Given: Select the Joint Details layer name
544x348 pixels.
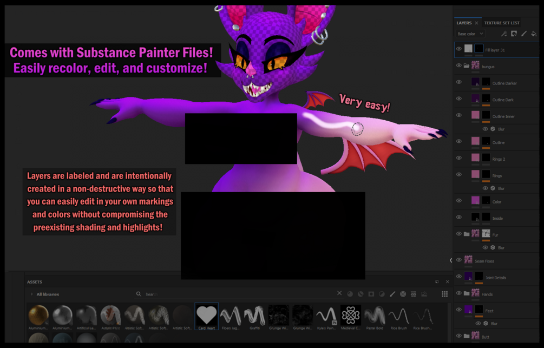Looking at the screenshot, I should click(x=495, y=278).
